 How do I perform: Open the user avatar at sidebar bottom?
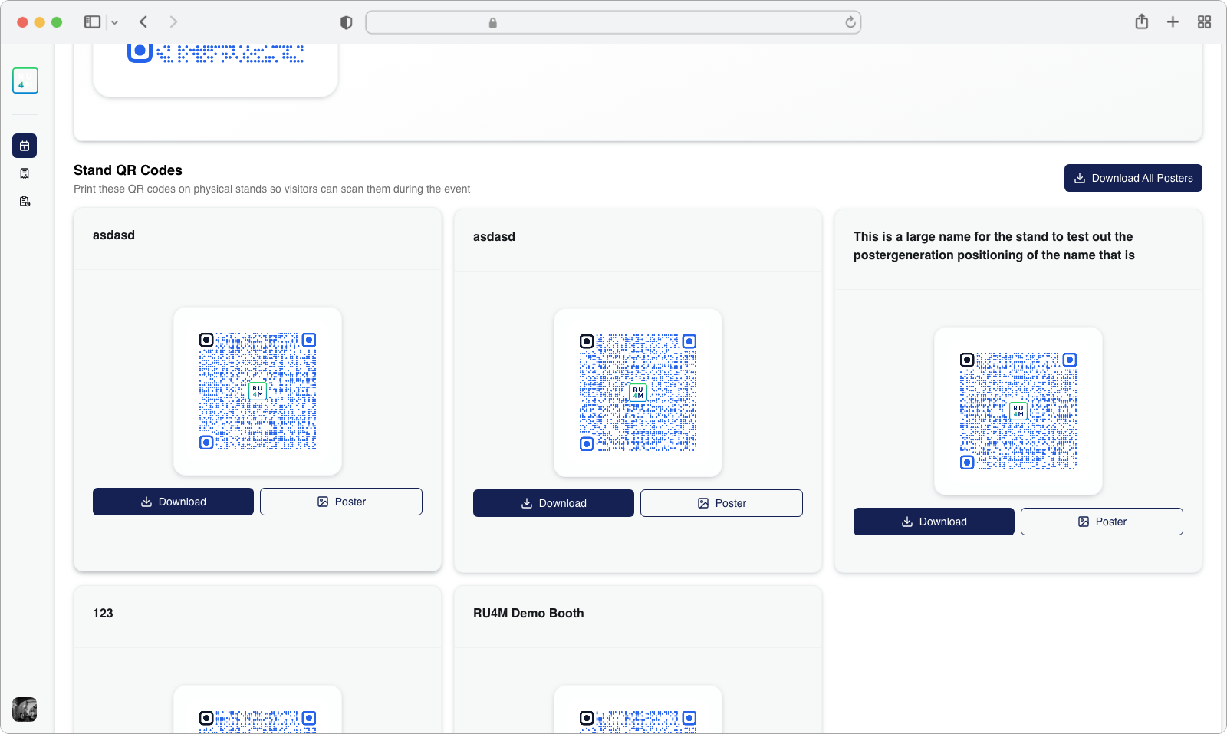click(25, 709)
